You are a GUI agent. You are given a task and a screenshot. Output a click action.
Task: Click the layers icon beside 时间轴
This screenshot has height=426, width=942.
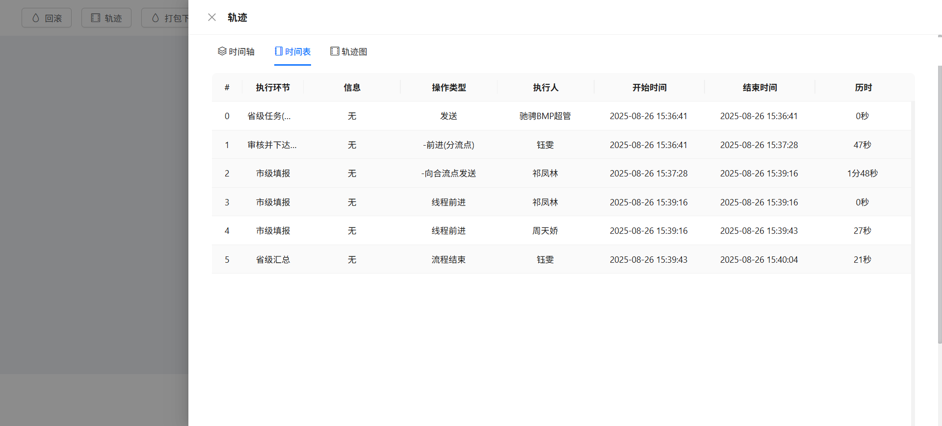click(222, 51)
